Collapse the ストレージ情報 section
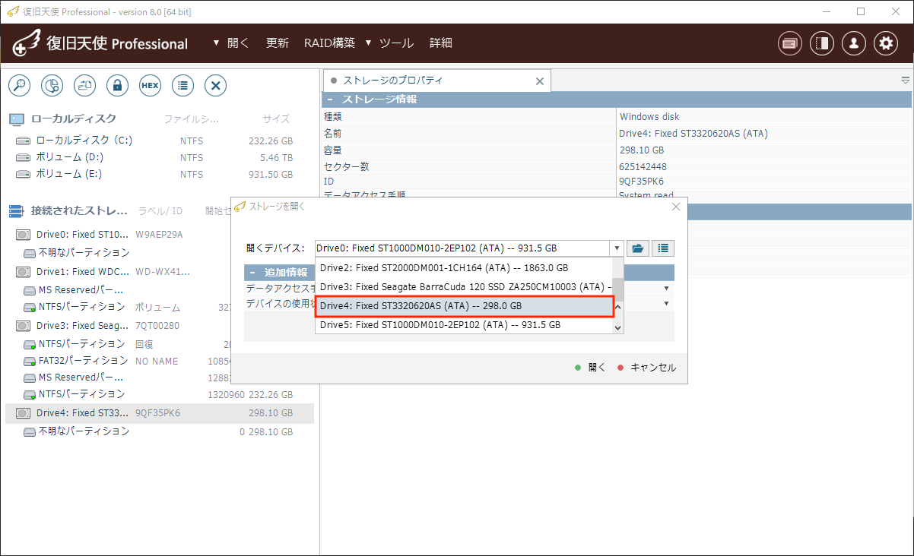Screen dimensions: 914x556 (330, 100)
